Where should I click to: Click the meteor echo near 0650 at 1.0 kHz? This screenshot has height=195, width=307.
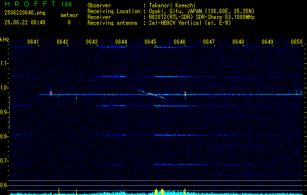[299, 91]
